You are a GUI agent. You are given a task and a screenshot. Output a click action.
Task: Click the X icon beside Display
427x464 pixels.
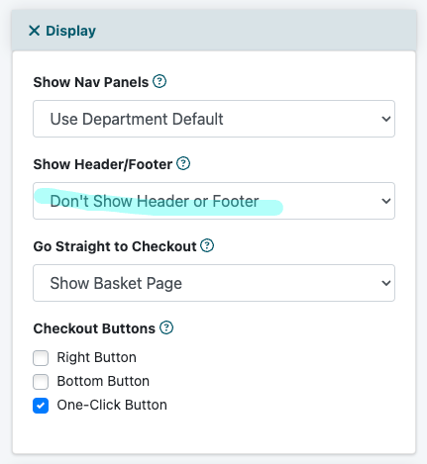click(x=35, y=31)
